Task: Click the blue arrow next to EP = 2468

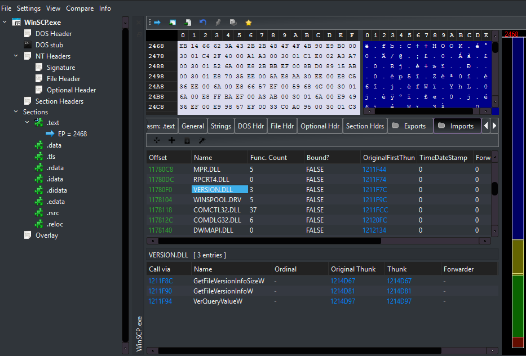Action: 50,133
